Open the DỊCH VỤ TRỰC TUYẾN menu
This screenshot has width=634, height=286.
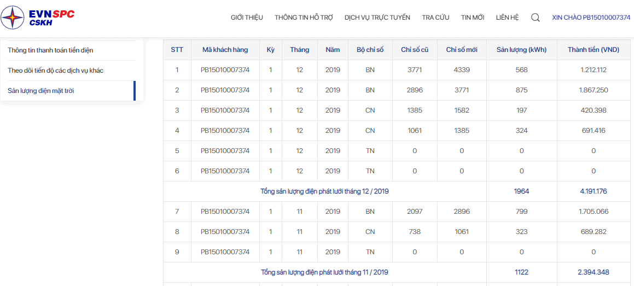click(x=377, y=17)
